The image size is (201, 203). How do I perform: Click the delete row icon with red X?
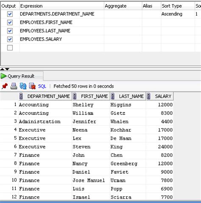tap(32, 86)
